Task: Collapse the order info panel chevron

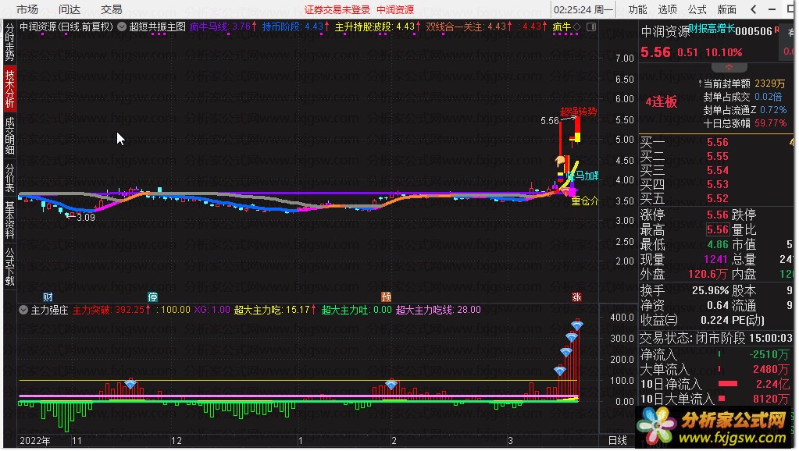Action: click(729, 67)
